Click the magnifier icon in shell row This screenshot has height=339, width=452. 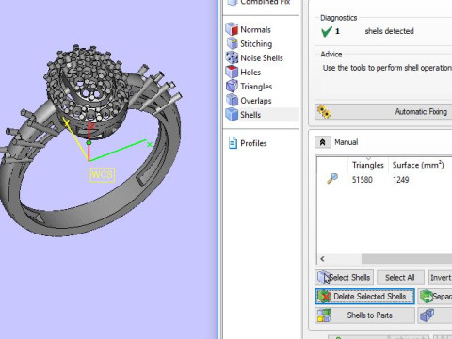[x=332, y=179]
